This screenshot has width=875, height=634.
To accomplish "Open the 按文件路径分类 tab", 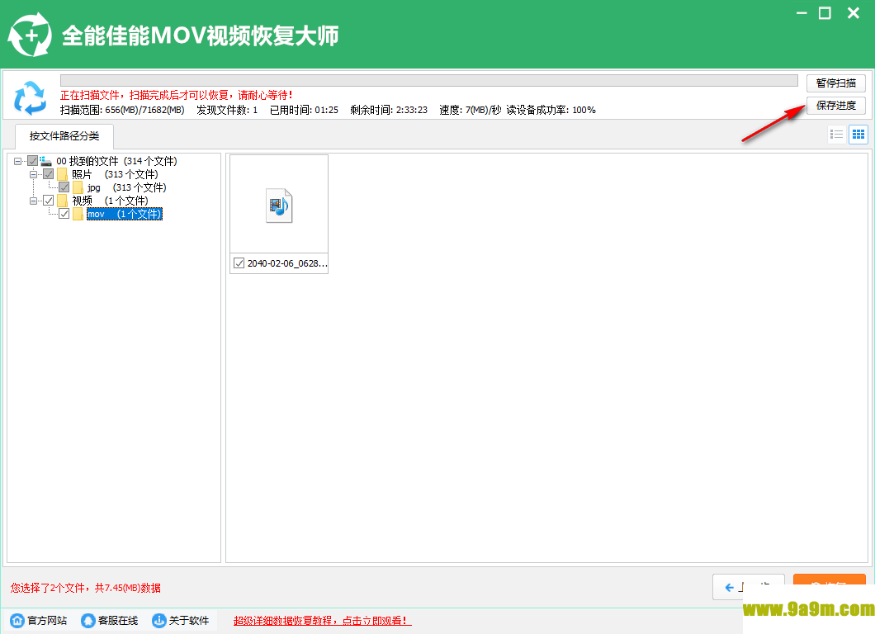I will (x=64, y=136).
